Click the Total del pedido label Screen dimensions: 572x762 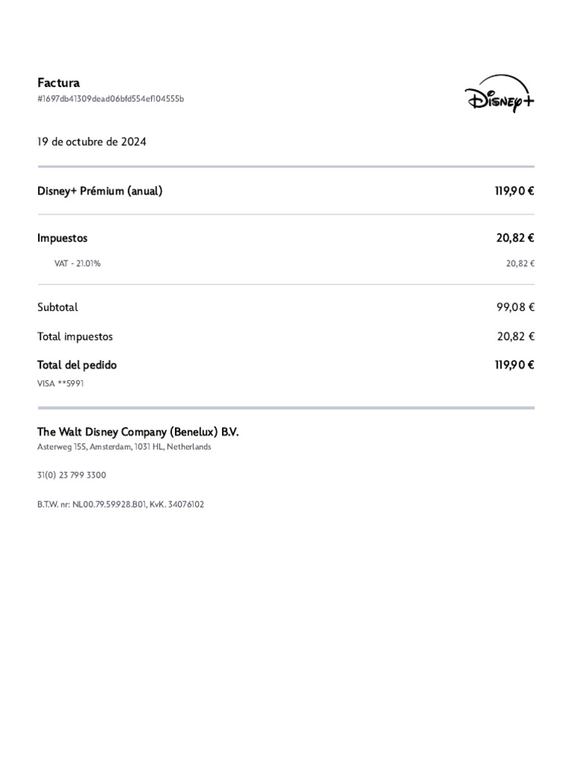pos(77,365)
